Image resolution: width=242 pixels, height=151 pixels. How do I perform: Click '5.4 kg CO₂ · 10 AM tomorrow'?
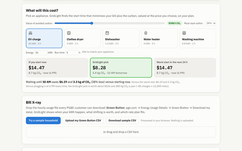110,73
